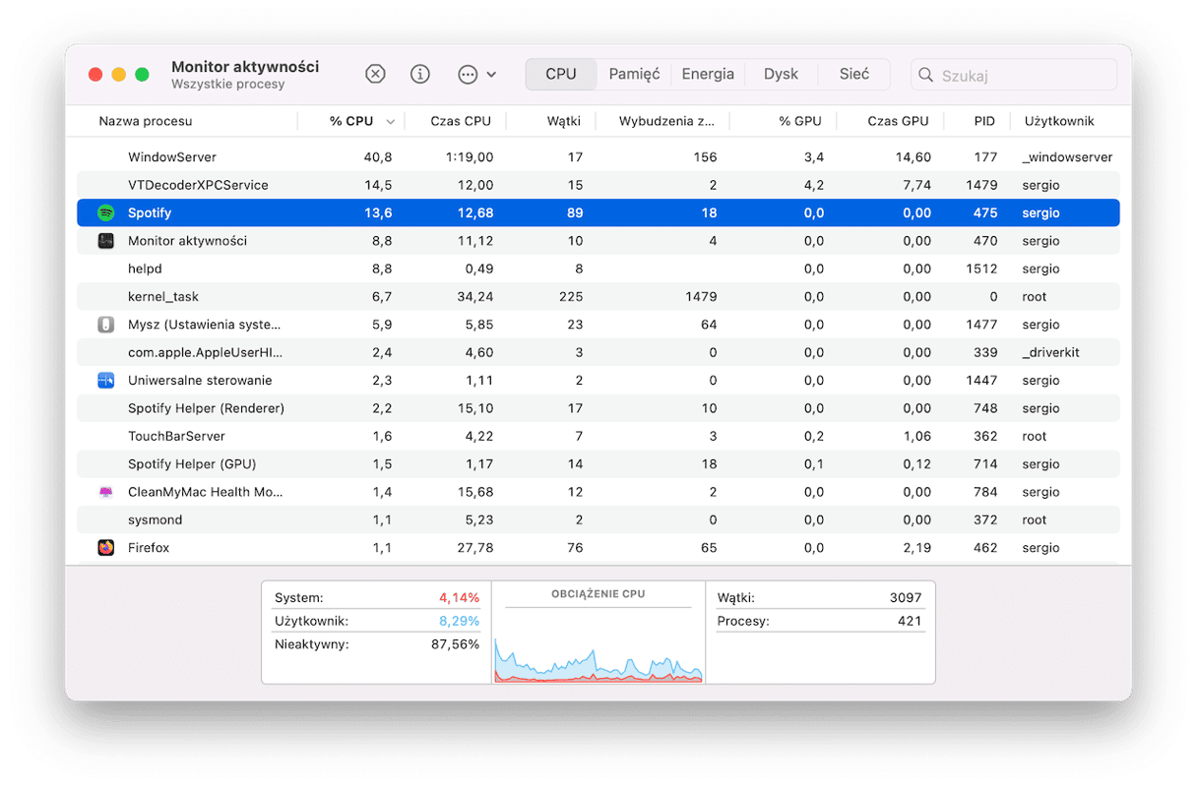Select the TouchBarServer process row
This screenshot has width=1197, height=787.
(x=598, y=436)
